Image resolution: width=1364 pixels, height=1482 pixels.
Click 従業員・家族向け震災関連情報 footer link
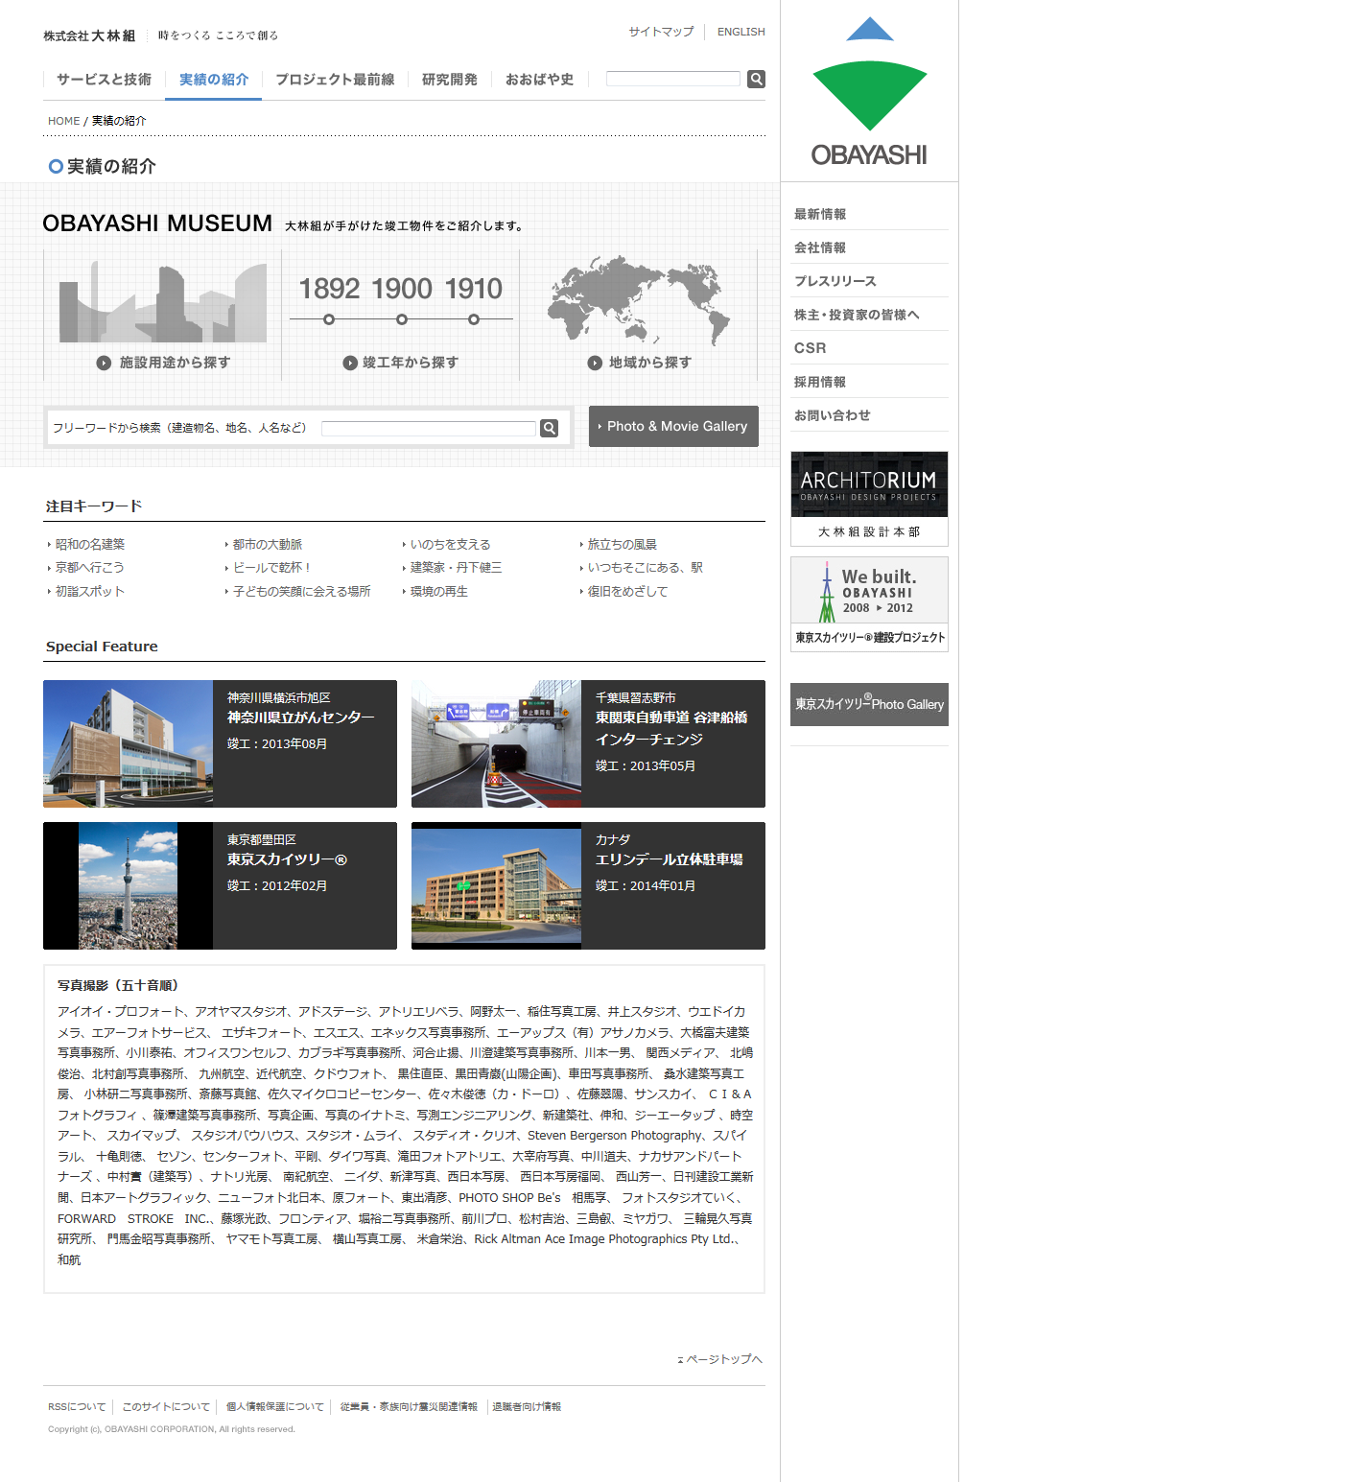[409, 1407]
